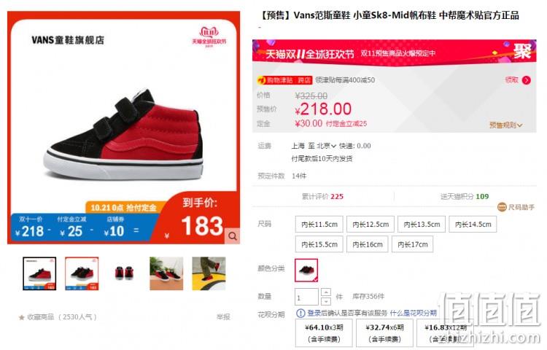Open 什么是花呗分期 link

(x=413, y=313)
